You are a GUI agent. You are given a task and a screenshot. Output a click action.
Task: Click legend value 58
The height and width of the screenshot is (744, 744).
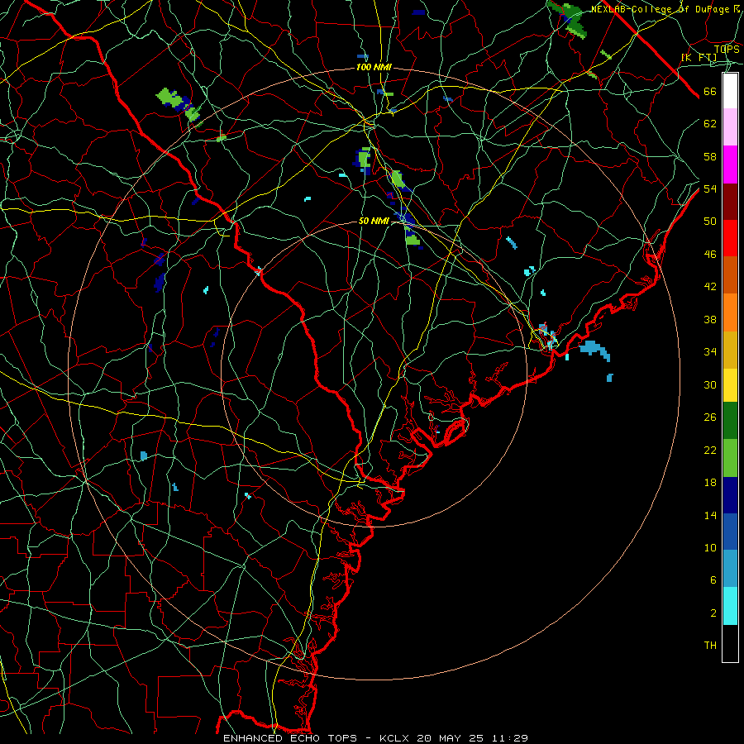(x=710, y=156)
